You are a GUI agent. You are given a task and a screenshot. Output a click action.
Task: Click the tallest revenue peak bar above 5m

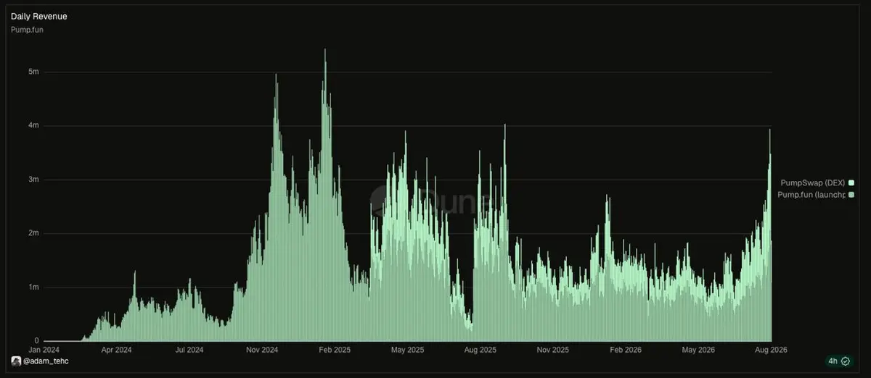[325, 196]
